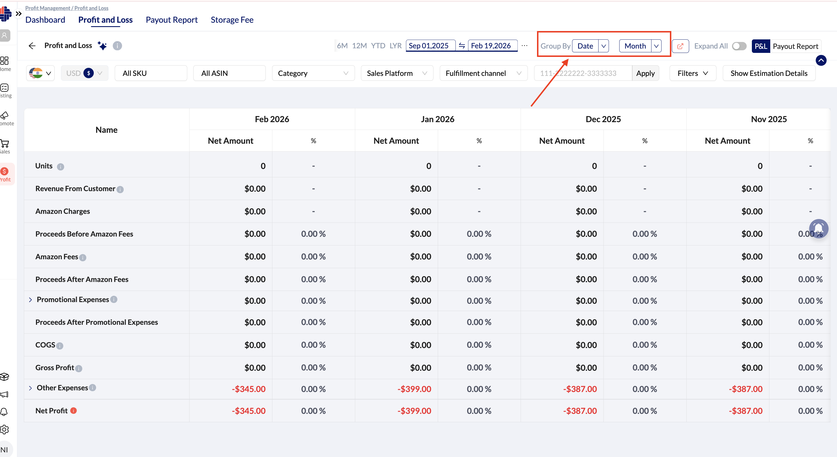Toggle the Expand All switch
Screen dimensions: 837x457
[739, 46]
